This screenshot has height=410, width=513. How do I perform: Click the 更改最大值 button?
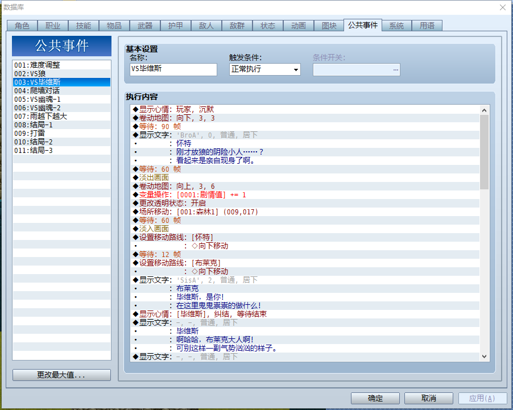tap(61, 375)
